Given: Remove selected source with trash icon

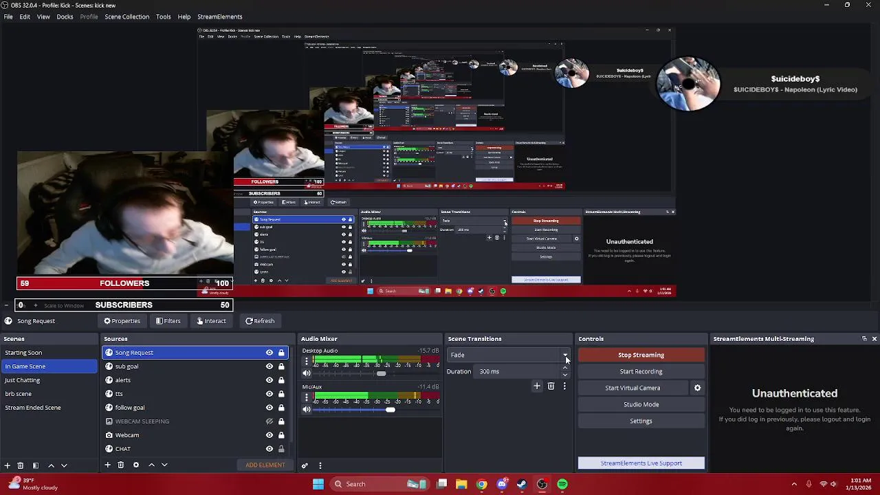Looking at the screenshot, I should (x=121, y=465).
